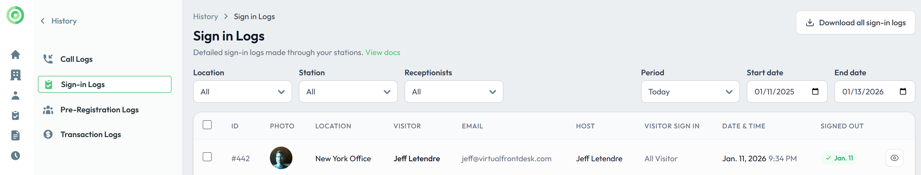Open the Contacts (person) icon in the sidebar
Screen dimensions: 921x175
(15, 95)
